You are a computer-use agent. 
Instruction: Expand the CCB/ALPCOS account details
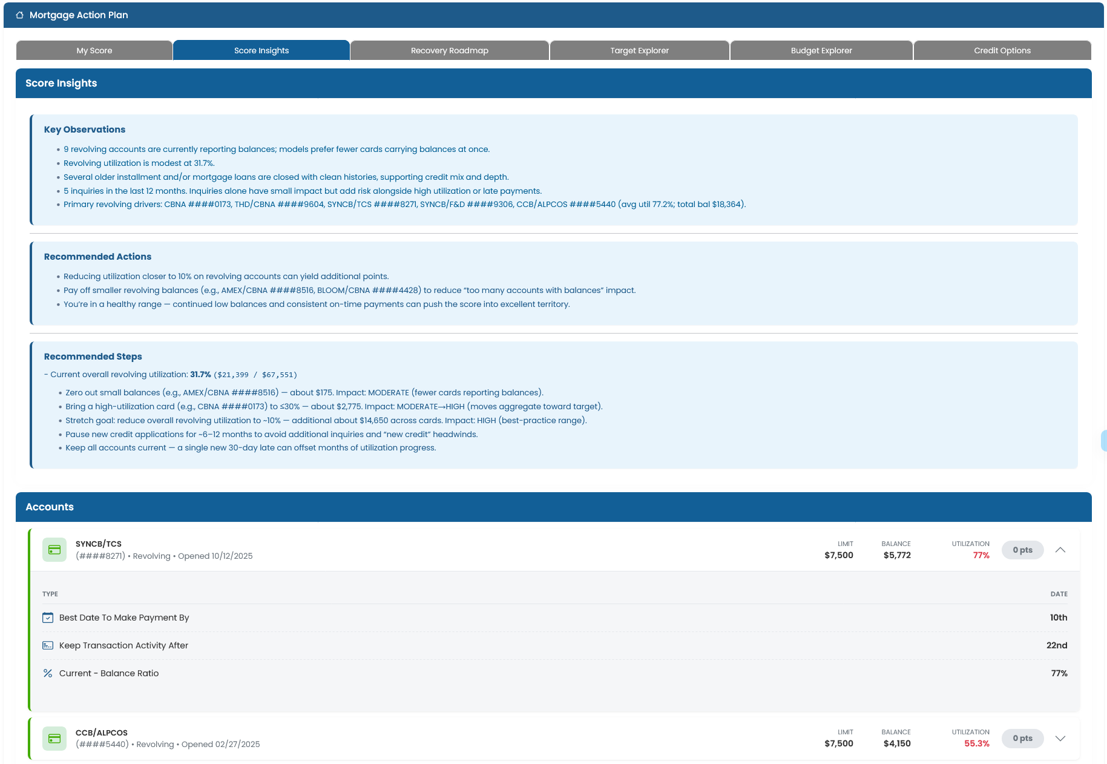click(x=1060, y=739)
